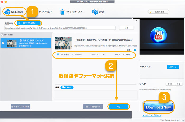
Task: Click the クリア完了 toolbar item
Action: click(45, 12)
